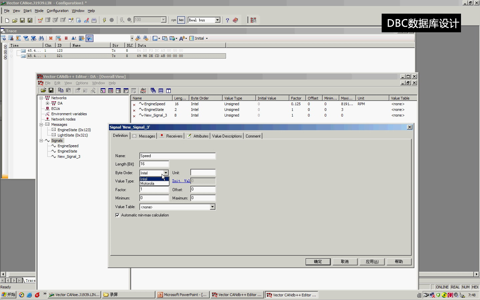Click the red book icon in CANoe toolbar
Image resolution: width=480 pixels, height=300 pixels.
235,20
